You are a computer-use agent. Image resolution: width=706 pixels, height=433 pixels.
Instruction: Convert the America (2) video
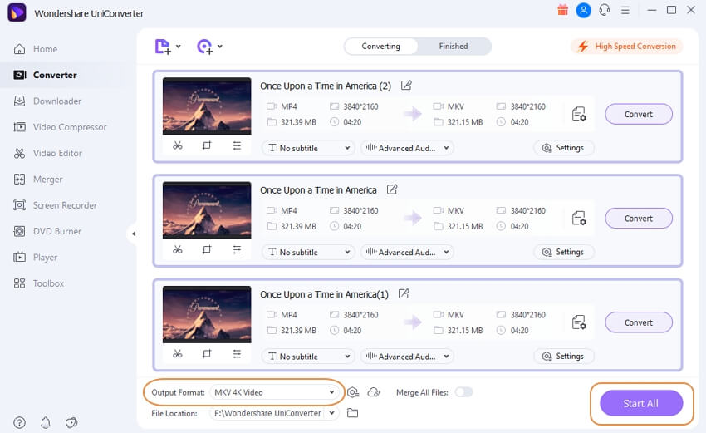pyautogui.click(x=639, y=115)
